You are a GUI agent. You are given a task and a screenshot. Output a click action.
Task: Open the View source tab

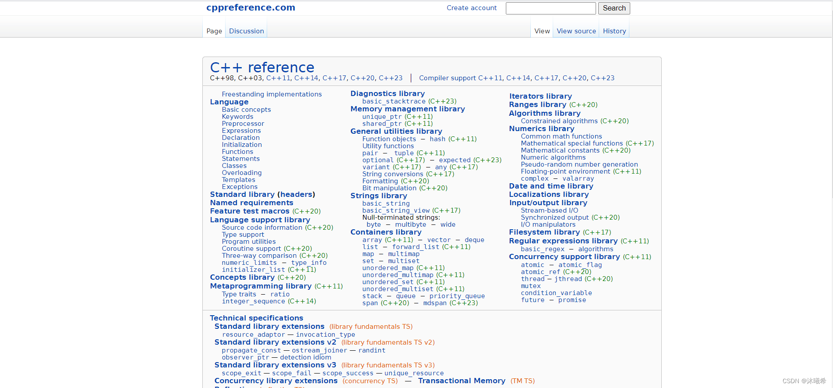576,31
